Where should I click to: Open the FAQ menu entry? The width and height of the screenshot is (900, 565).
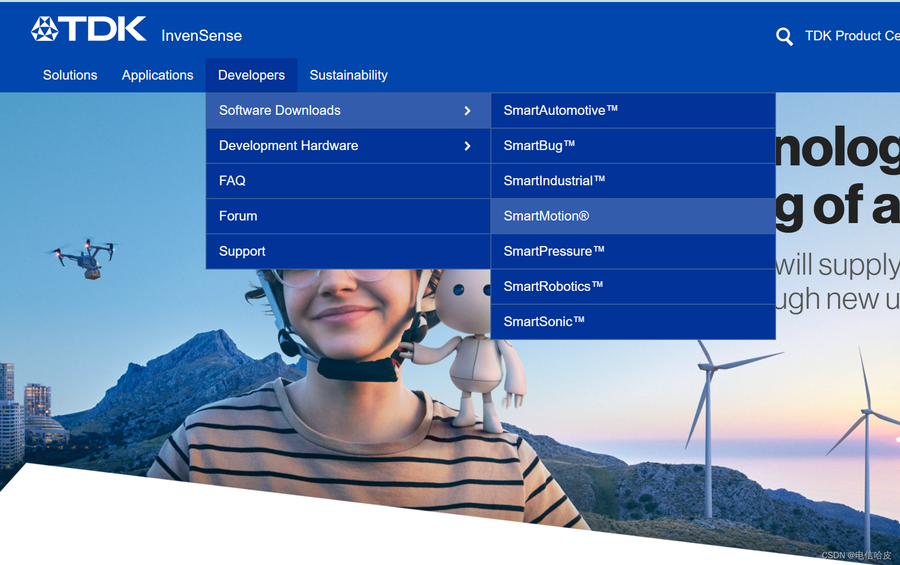coord(348,181)
